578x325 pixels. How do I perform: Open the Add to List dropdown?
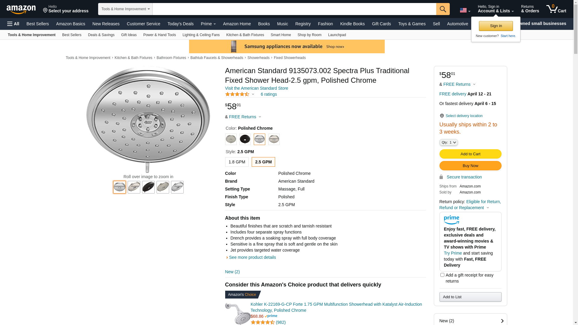click(x=470, y=297)
